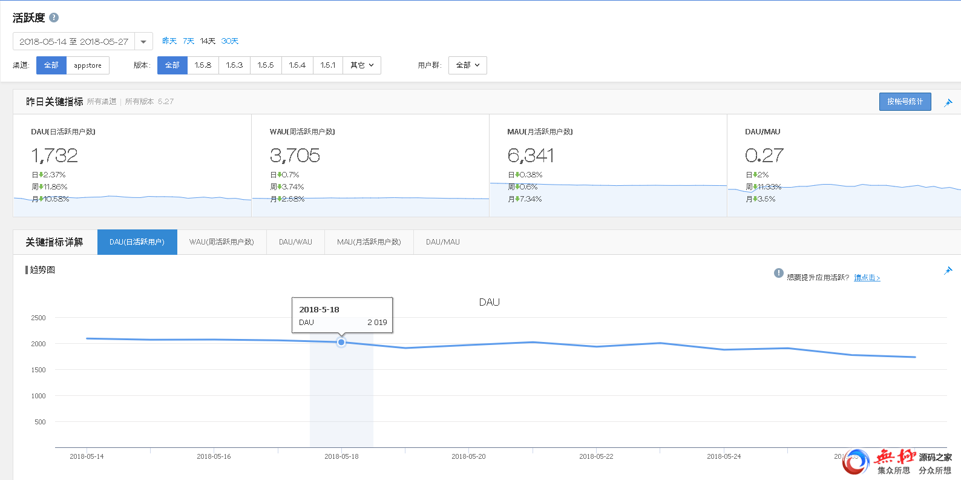Filter by version 1.5.1
The width and height of the screenshot is (961, 480).
pos(328,65)
